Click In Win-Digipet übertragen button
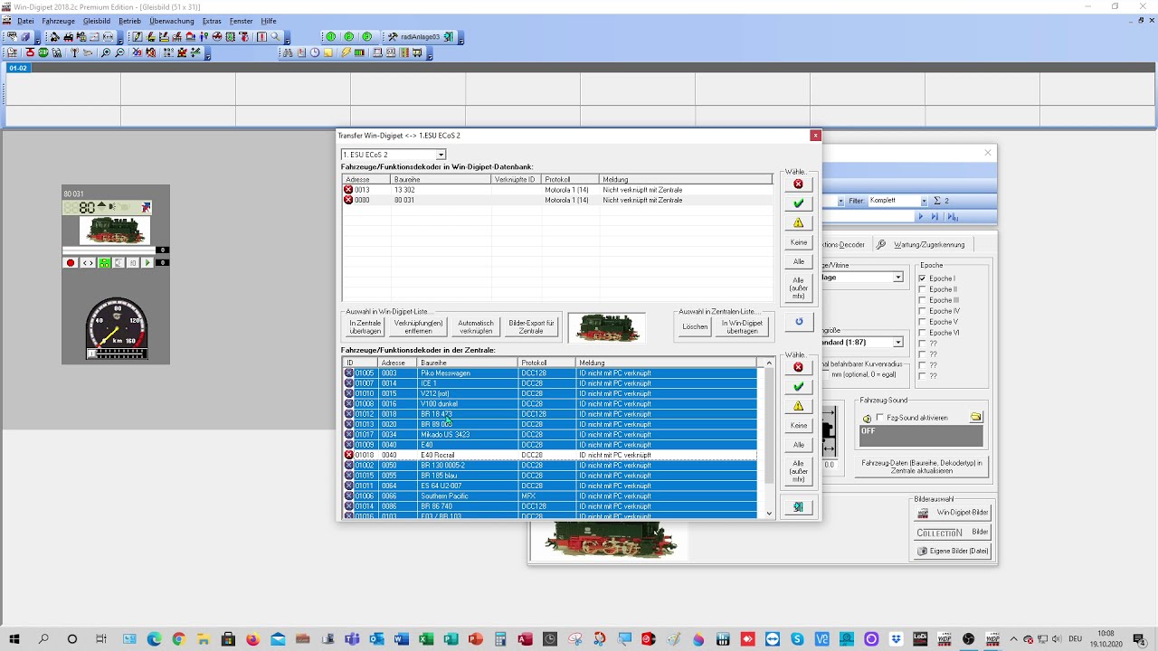This screenshot has height=651, width=1158. pyautogui.click(x=742, y=326)
